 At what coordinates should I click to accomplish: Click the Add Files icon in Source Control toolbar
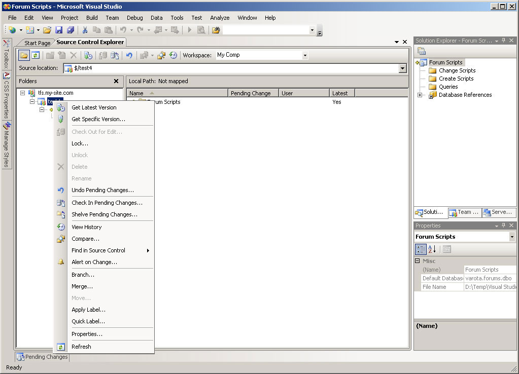coord(62,55)
